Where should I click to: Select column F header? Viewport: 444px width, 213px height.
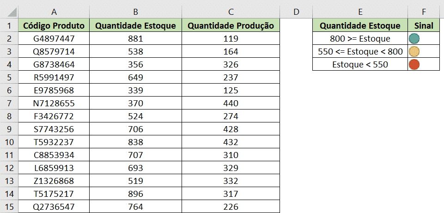(x=424, y=12)
